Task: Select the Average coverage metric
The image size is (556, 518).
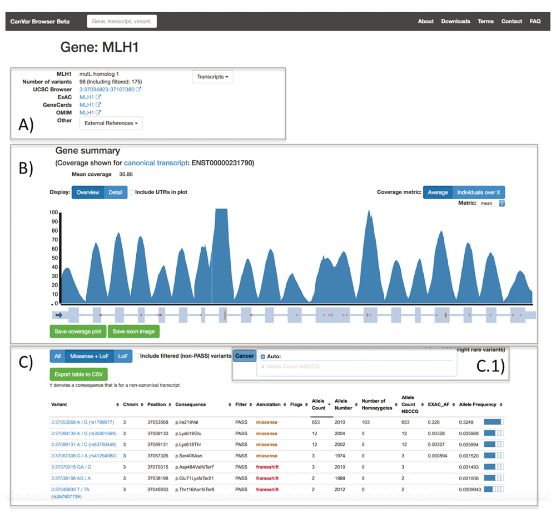Action: pos(438,193)
